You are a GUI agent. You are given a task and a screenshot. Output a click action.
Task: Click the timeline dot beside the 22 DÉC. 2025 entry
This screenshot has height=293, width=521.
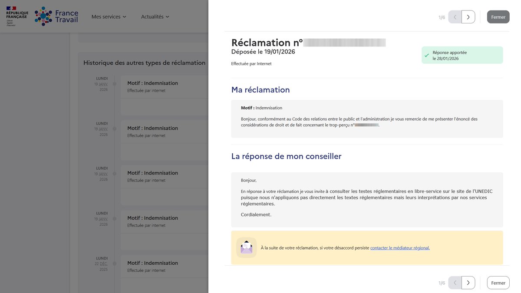114,263
